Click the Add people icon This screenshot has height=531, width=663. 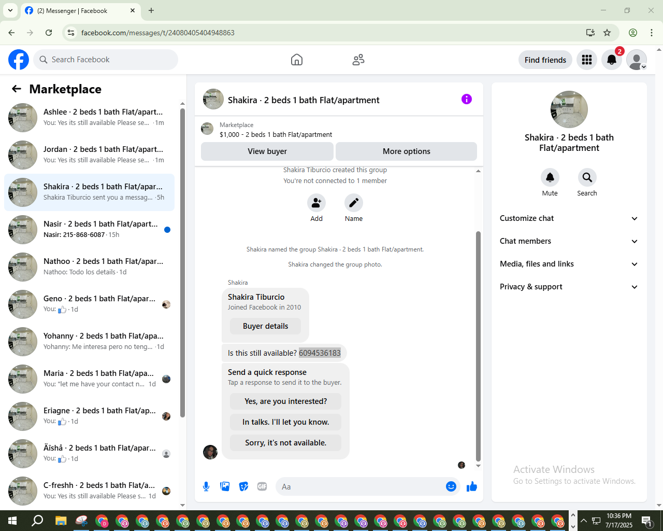click(x=316, y=203)
